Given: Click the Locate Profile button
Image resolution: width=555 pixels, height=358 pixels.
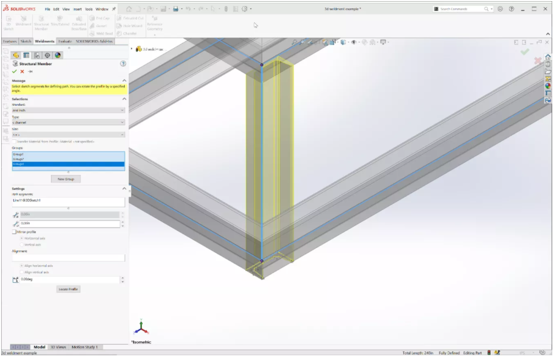Looking at the screenshot, I should click(68, 289).
